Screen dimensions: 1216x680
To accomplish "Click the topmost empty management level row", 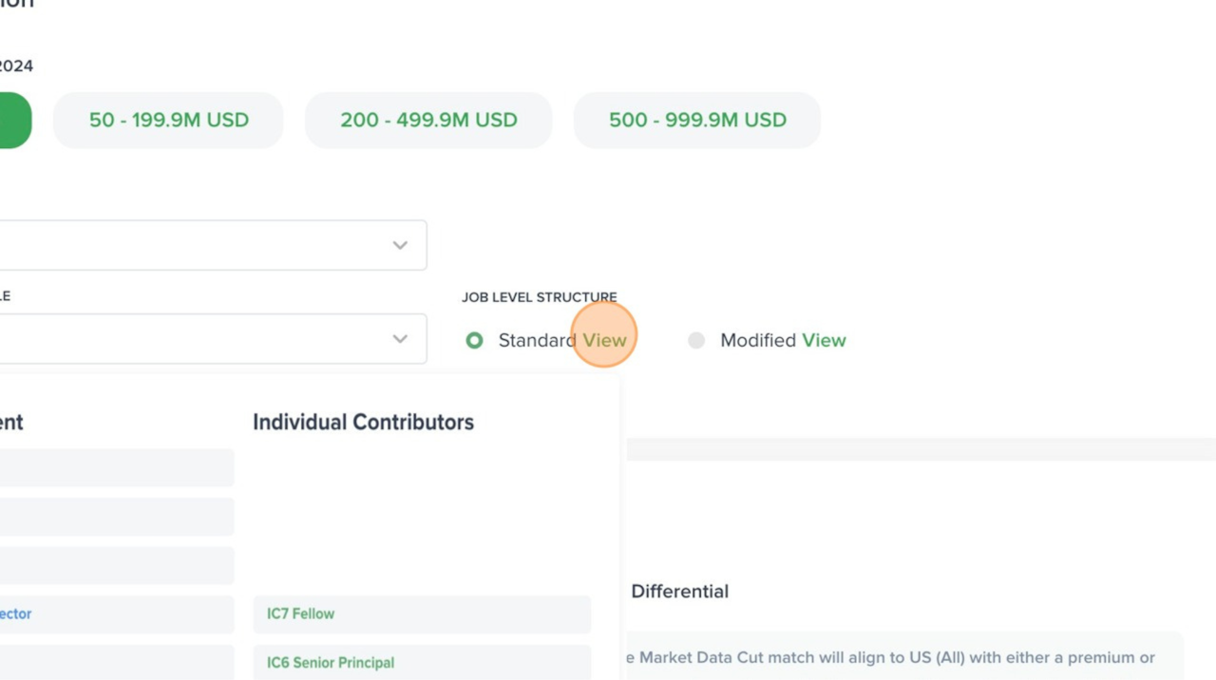I will (116, 468).
